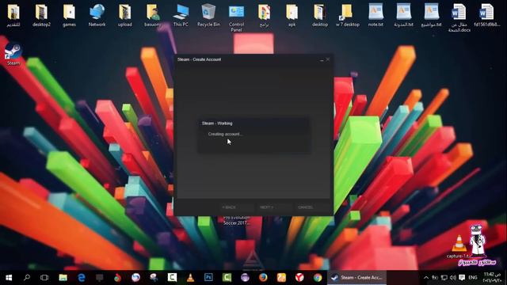Close the Steam - Create Account window
This screenshot has height=285, width=507.
[x=328, y=59]
